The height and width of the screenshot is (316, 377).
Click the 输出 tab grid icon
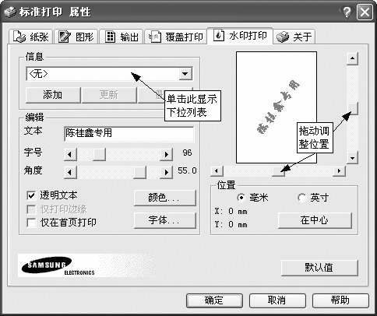(110, 37)
